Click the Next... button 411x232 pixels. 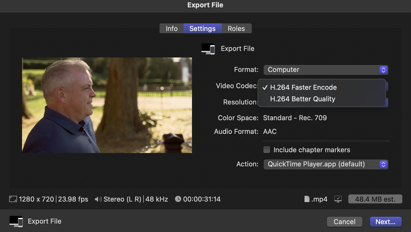coord(386,222)
